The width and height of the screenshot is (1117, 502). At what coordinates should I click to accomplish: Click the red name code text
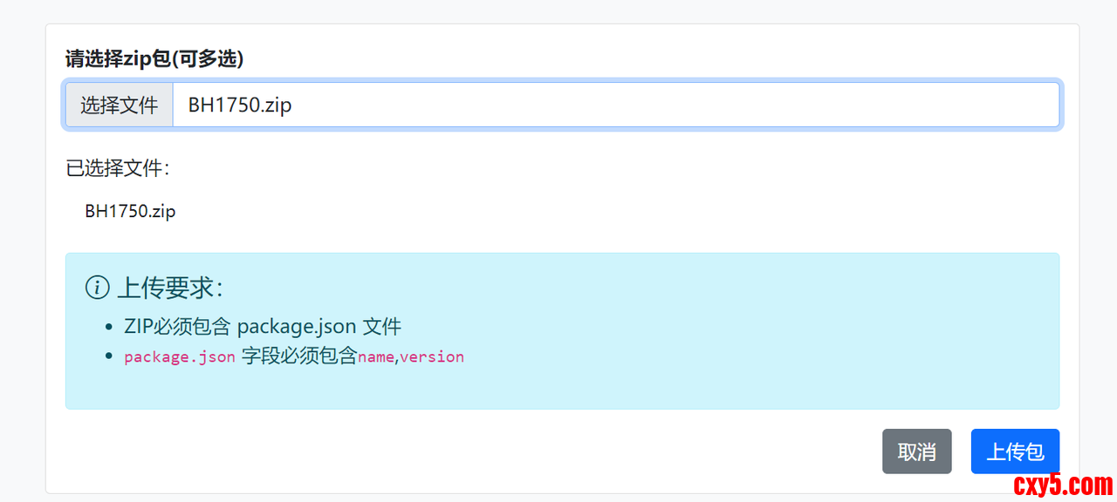tap(375, 356)
